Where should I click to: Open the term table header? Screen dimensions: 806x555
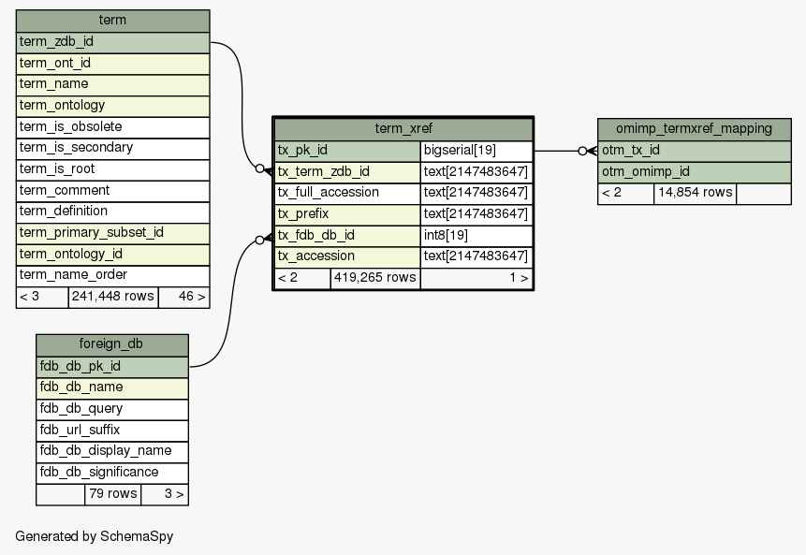112,21
